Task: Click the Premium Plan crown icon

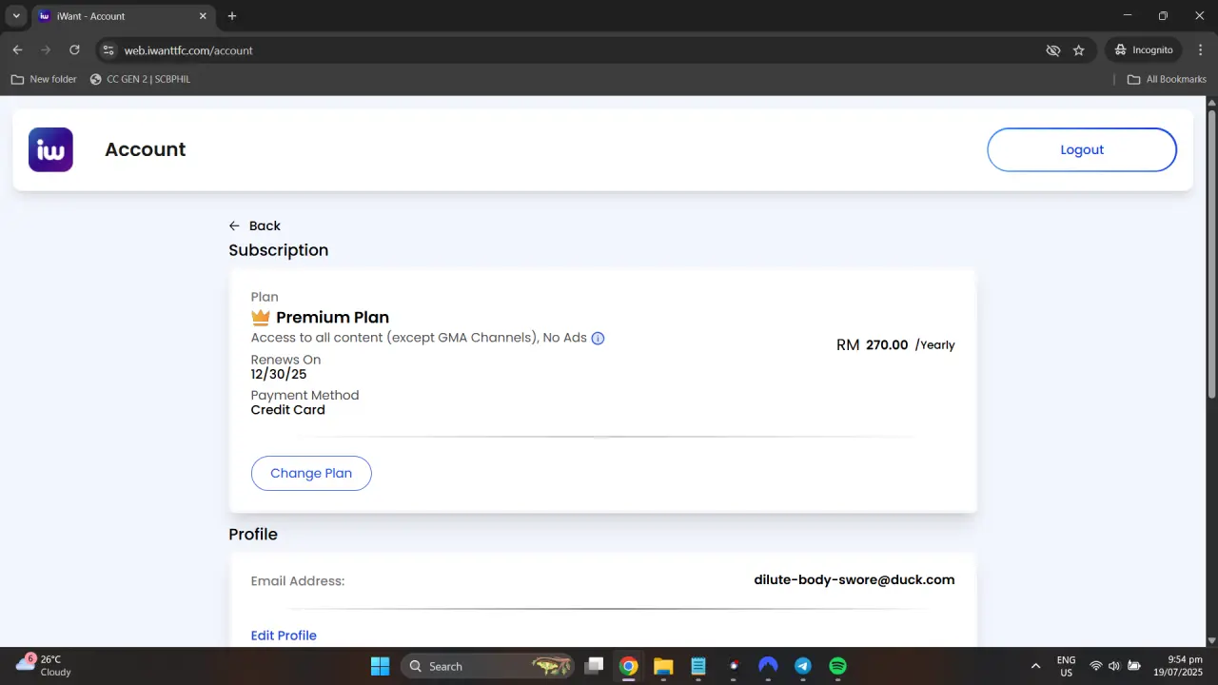Action: [261, 317]
